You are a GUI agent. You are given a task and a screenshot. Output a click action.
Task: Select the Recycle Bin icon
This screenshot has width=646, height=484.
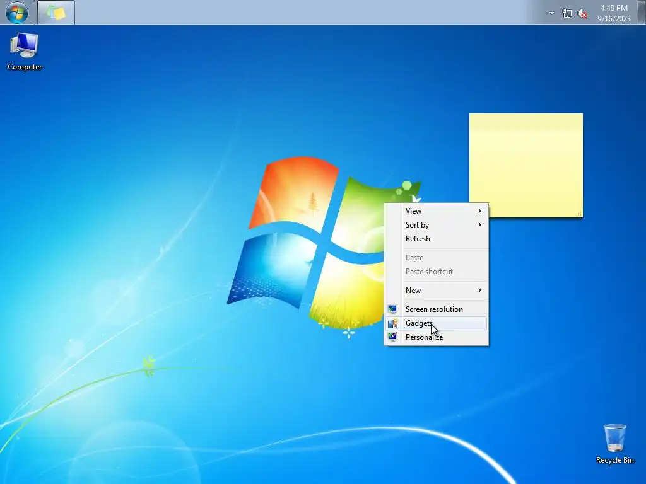tap(614, 444)
